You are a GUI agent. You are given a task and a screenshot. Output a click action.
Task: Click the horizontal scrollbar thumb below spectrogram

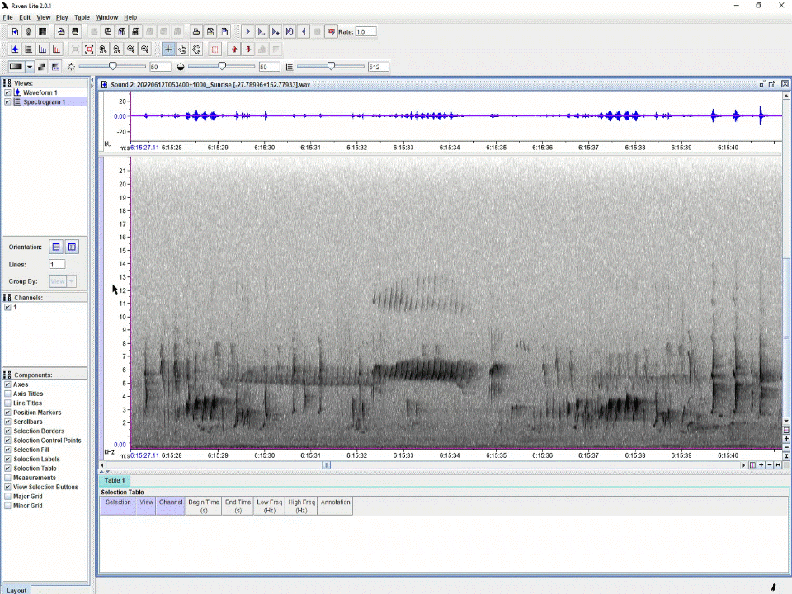tap(327, 465)
